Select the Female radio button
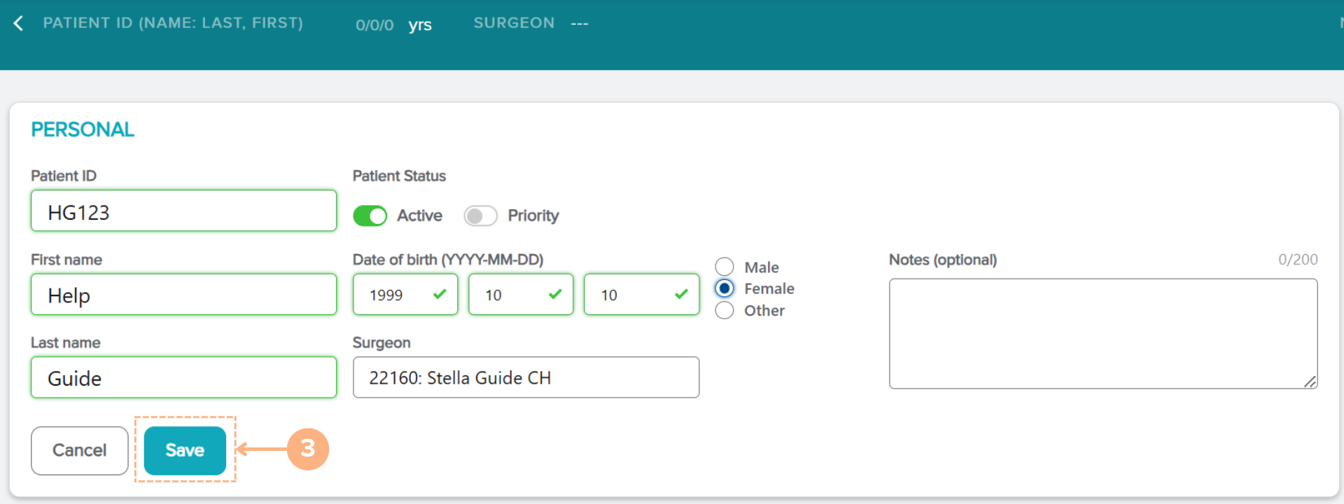The width and height of the screenshot is (1344, 504). point(724,288)
